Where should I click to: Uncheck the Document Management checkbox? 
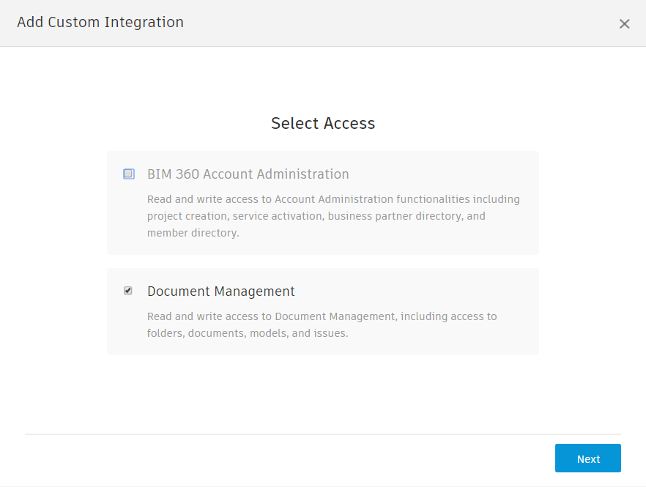pos(128,291)
